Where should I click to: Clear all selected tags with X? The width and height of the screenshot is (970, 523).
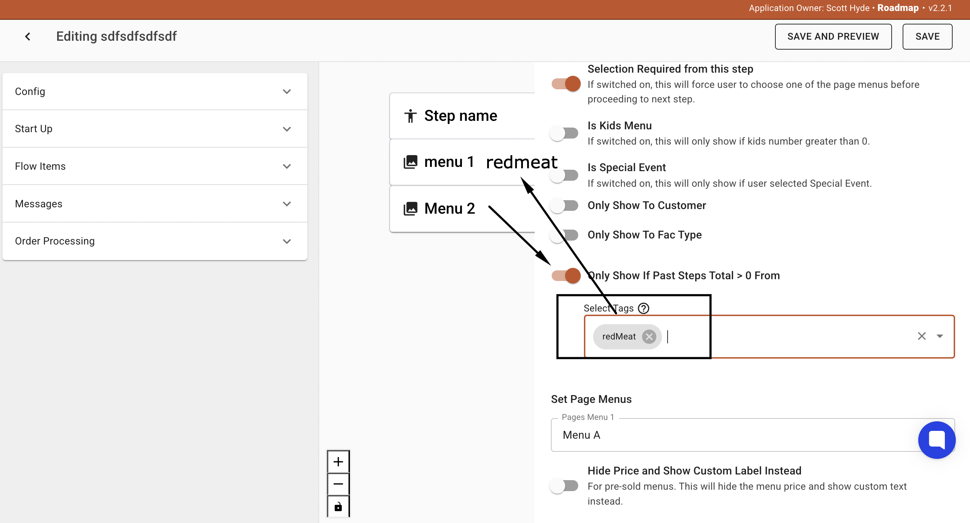[x=921, y=336]
